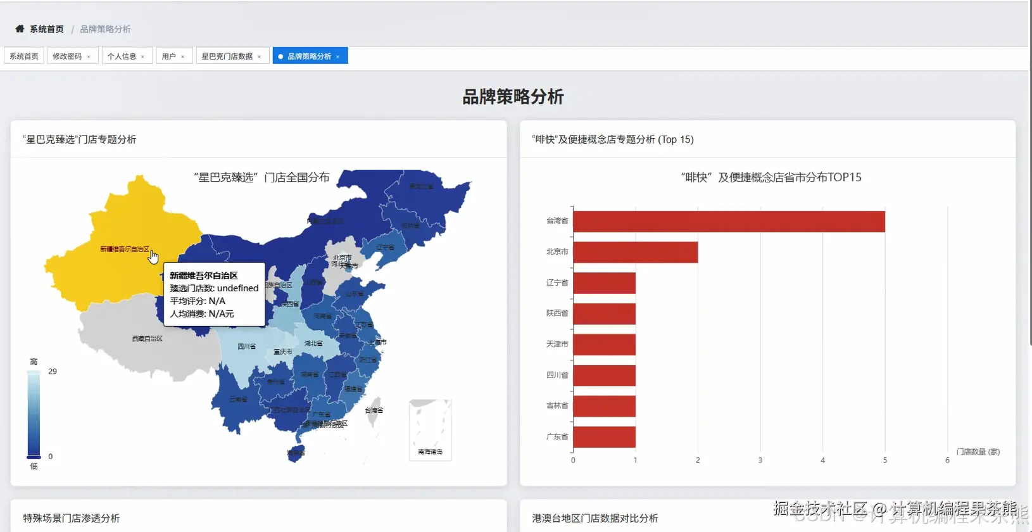Click the 北京市 bar in chart

click(x=635, y=252)
